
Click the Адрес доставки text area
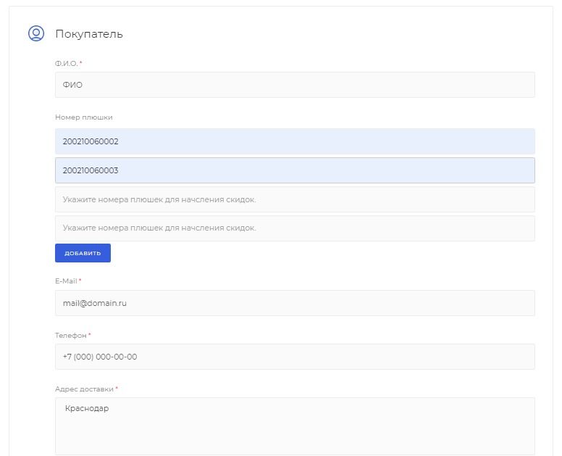295,426
